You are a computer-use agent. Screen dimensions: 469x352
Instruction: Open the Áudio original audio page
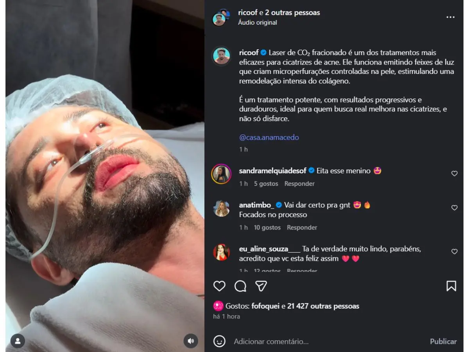(x=258, y=22)
